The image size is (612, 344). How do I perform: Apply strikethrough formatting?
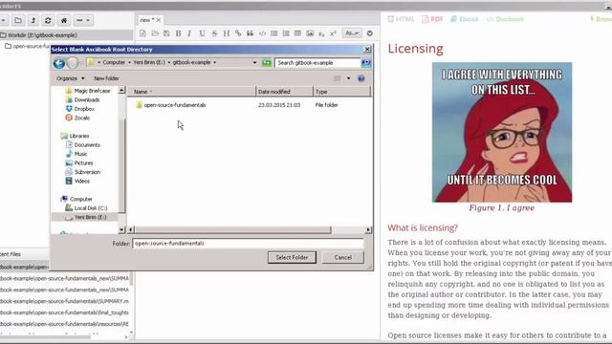point(214,33)
